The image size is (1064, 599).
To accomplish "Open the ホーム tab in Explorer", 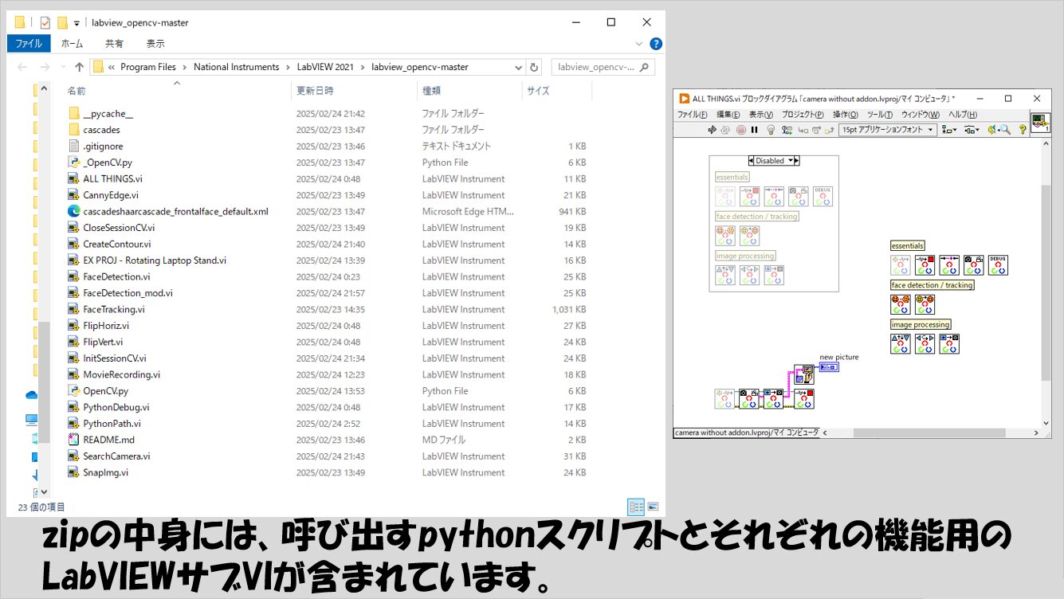I will [72, 44].
